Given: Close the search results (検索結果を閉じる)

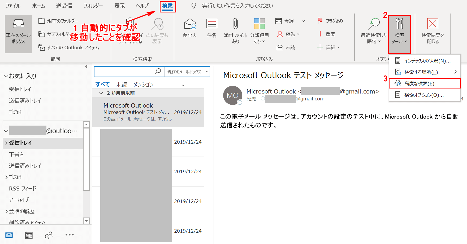Looking at the screenshot, I should [x=433, y=31].
